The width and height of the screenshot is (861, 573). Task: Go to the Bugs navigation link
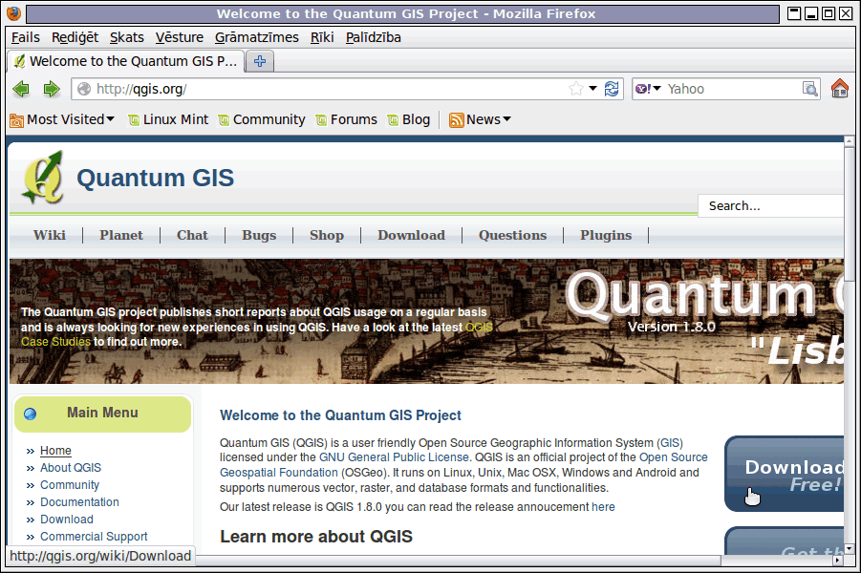(259, 236)
